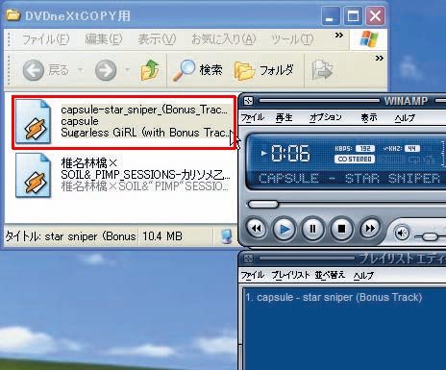Screen dimensions: 446x370
Task: Select the capsule star sniper file
Action: tap(124, 122)
